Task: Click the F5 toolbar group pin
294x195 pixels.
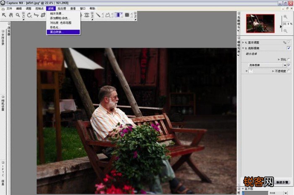Action: (92, 13)
